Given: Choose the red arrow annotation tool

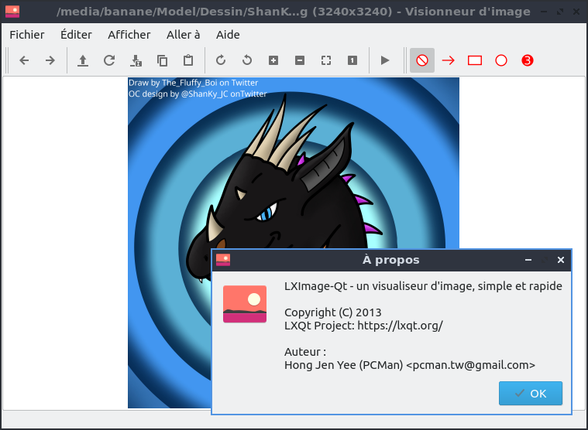Looking at the screenshot, I should pos(449,60).
